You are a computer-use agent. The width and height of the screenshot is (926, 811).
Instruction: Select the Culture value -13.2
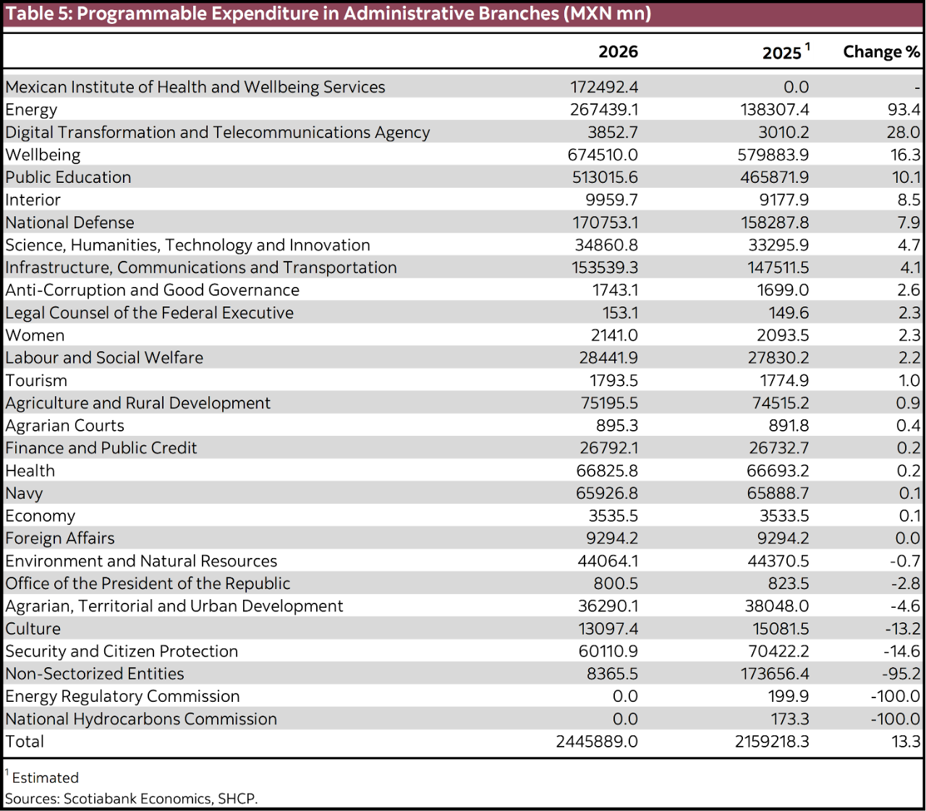tap(903, 628)
